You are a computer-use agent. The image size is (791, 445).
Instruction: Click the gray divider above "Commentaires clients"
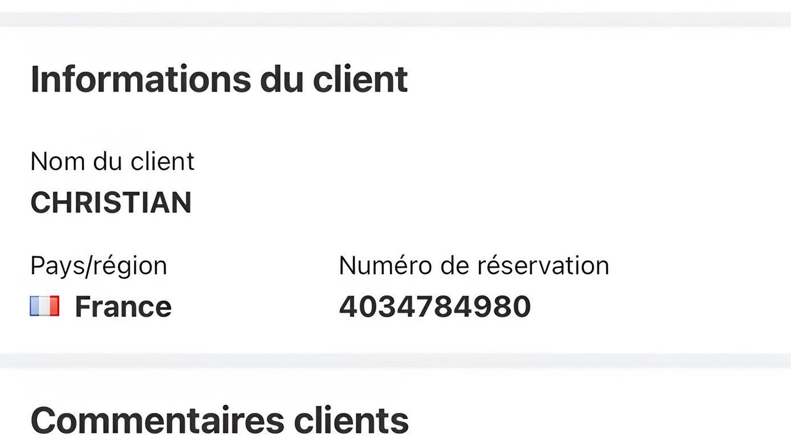click(x=395, y=361)
